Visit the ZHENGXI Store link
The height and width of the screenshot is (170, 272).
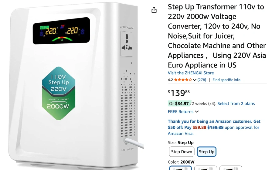coord(191,73)
